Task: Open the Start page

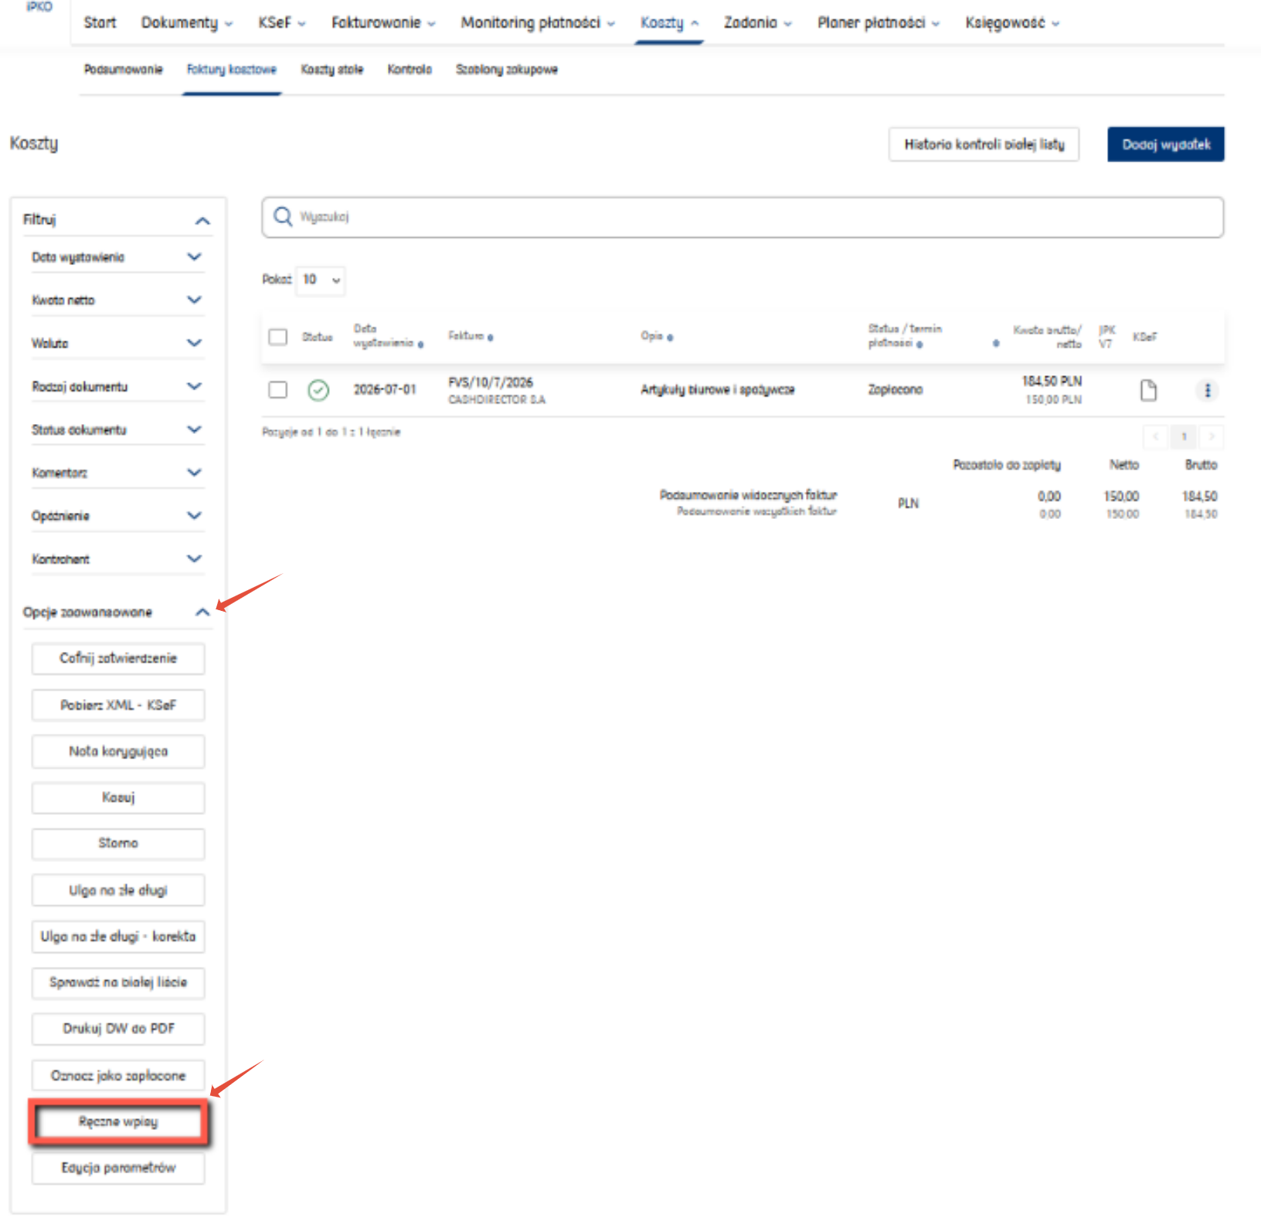Action: click(100, 22)
